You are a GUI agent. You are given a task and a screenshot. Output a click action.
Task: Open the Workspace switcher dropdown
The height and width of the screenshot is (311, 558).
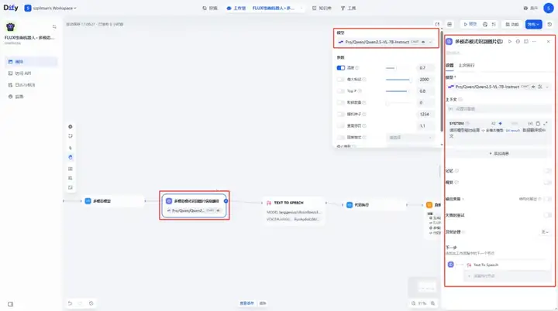coord(50,8)
